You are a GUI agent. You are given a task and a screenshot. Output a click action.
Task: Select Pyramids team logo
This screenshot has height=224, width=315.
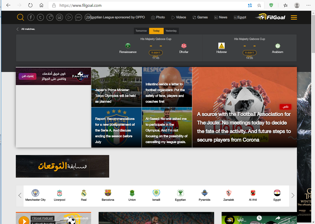click(x=205, y=193)
